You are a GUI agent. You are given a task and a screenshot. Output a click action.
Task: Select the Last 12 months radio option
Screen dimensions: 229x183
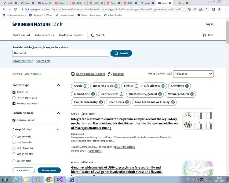(x=14, y=148)
